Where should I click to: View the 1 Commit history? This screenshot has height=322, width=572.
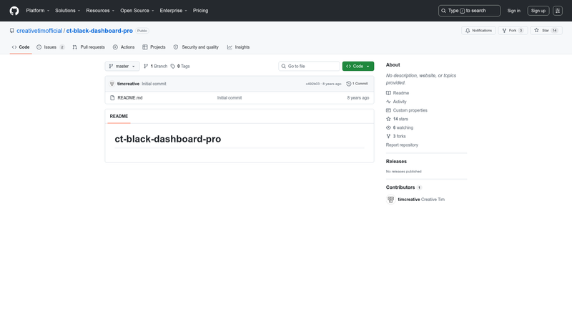click(357, 84)
